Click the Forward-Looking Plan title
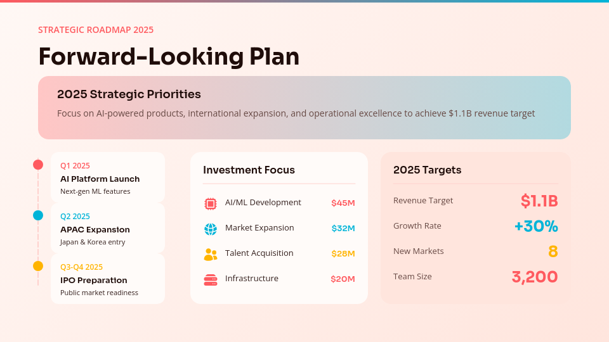This screenshot has width=609, height=342. point(169,56)
